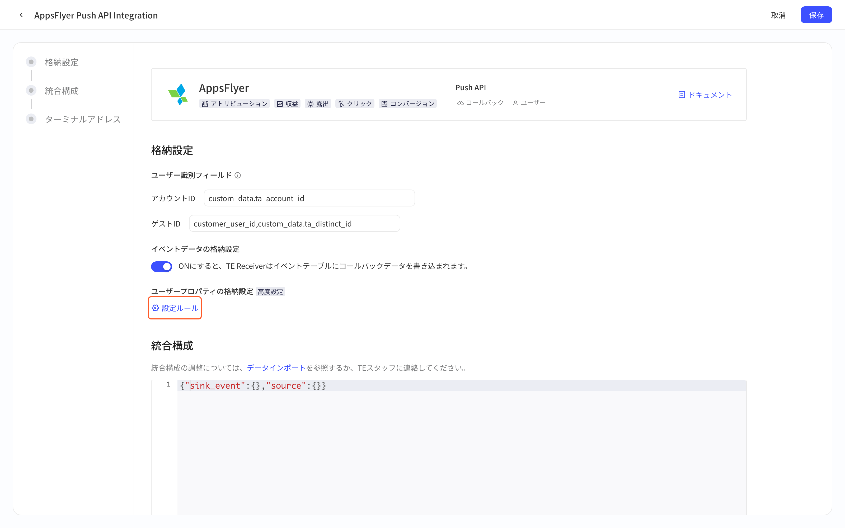Open the データインポート link
The image size is (845, 528).
click(276, 368)
